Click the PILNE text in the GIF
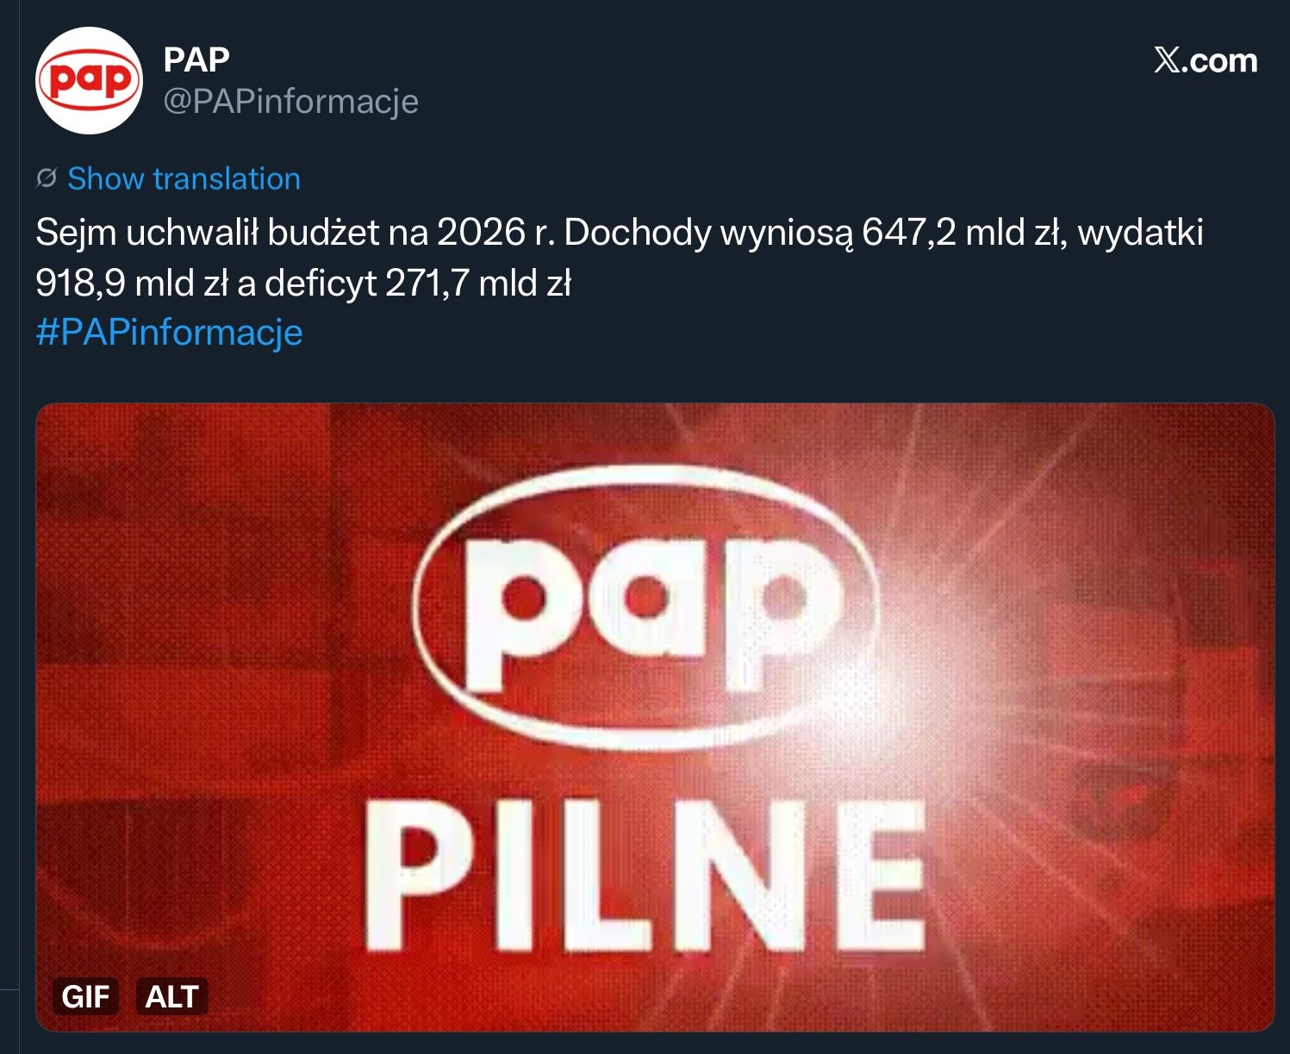 tap(645, 875)
